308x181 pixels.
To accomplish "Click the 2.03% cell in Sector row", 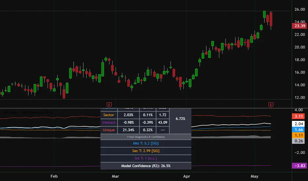I will tap(129, 115).
